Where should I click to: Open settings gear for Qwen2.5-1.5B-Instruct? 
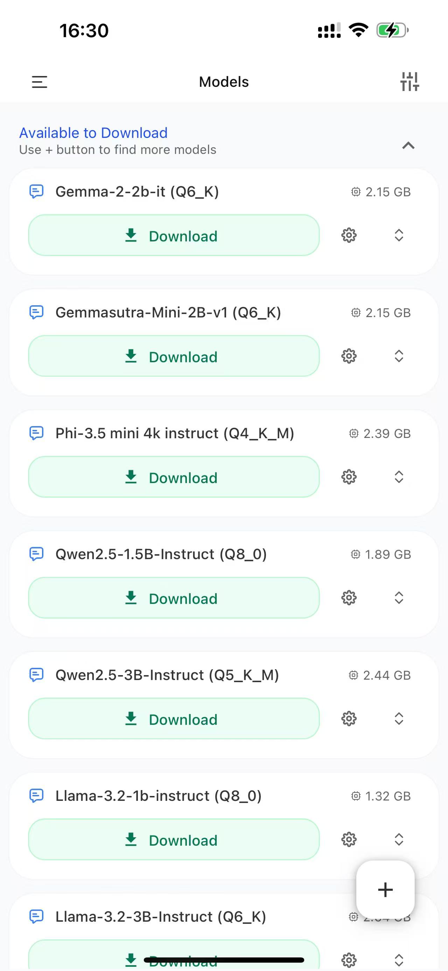349,598
